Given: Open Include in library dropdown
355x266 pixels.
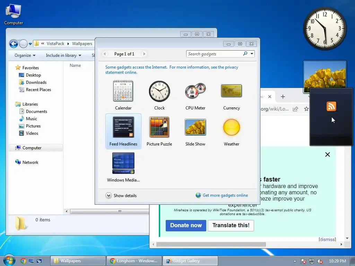Looking at the screenshot, I should pos(63,55).
